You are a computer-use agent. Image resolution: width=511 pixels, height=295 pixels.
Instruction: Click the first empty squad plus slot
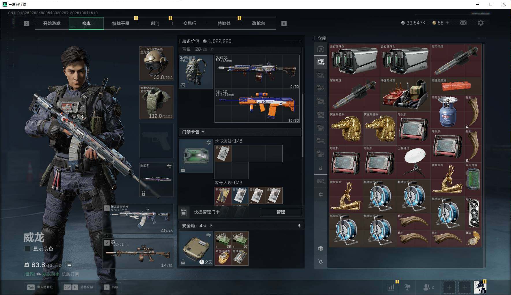[449, 287]
